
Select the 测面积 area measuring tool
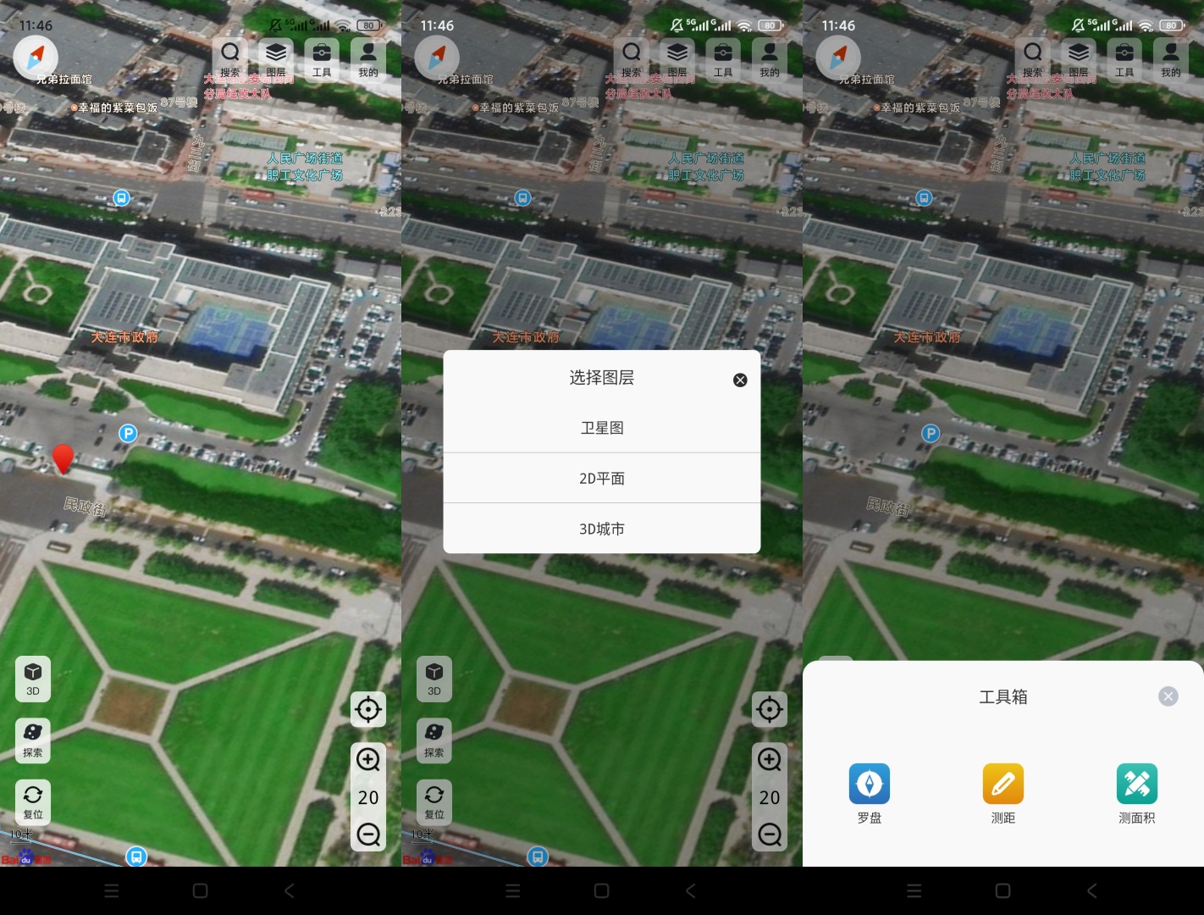1136,784
